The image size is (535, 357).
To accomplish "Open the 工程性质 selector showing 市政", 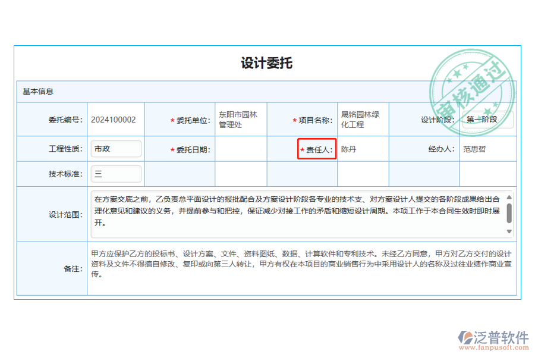I will click(116, 149).
